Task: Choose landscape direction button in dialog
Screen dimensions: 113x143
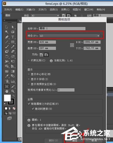Action: click(46, 55)
